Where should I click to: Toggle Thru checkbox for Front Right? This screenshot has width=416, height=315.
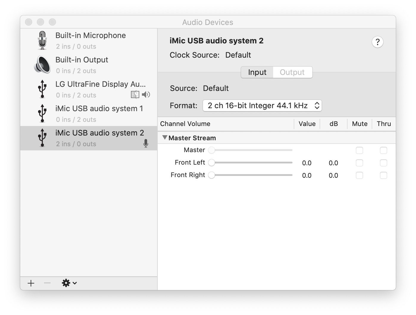click(x=384, y=175)
